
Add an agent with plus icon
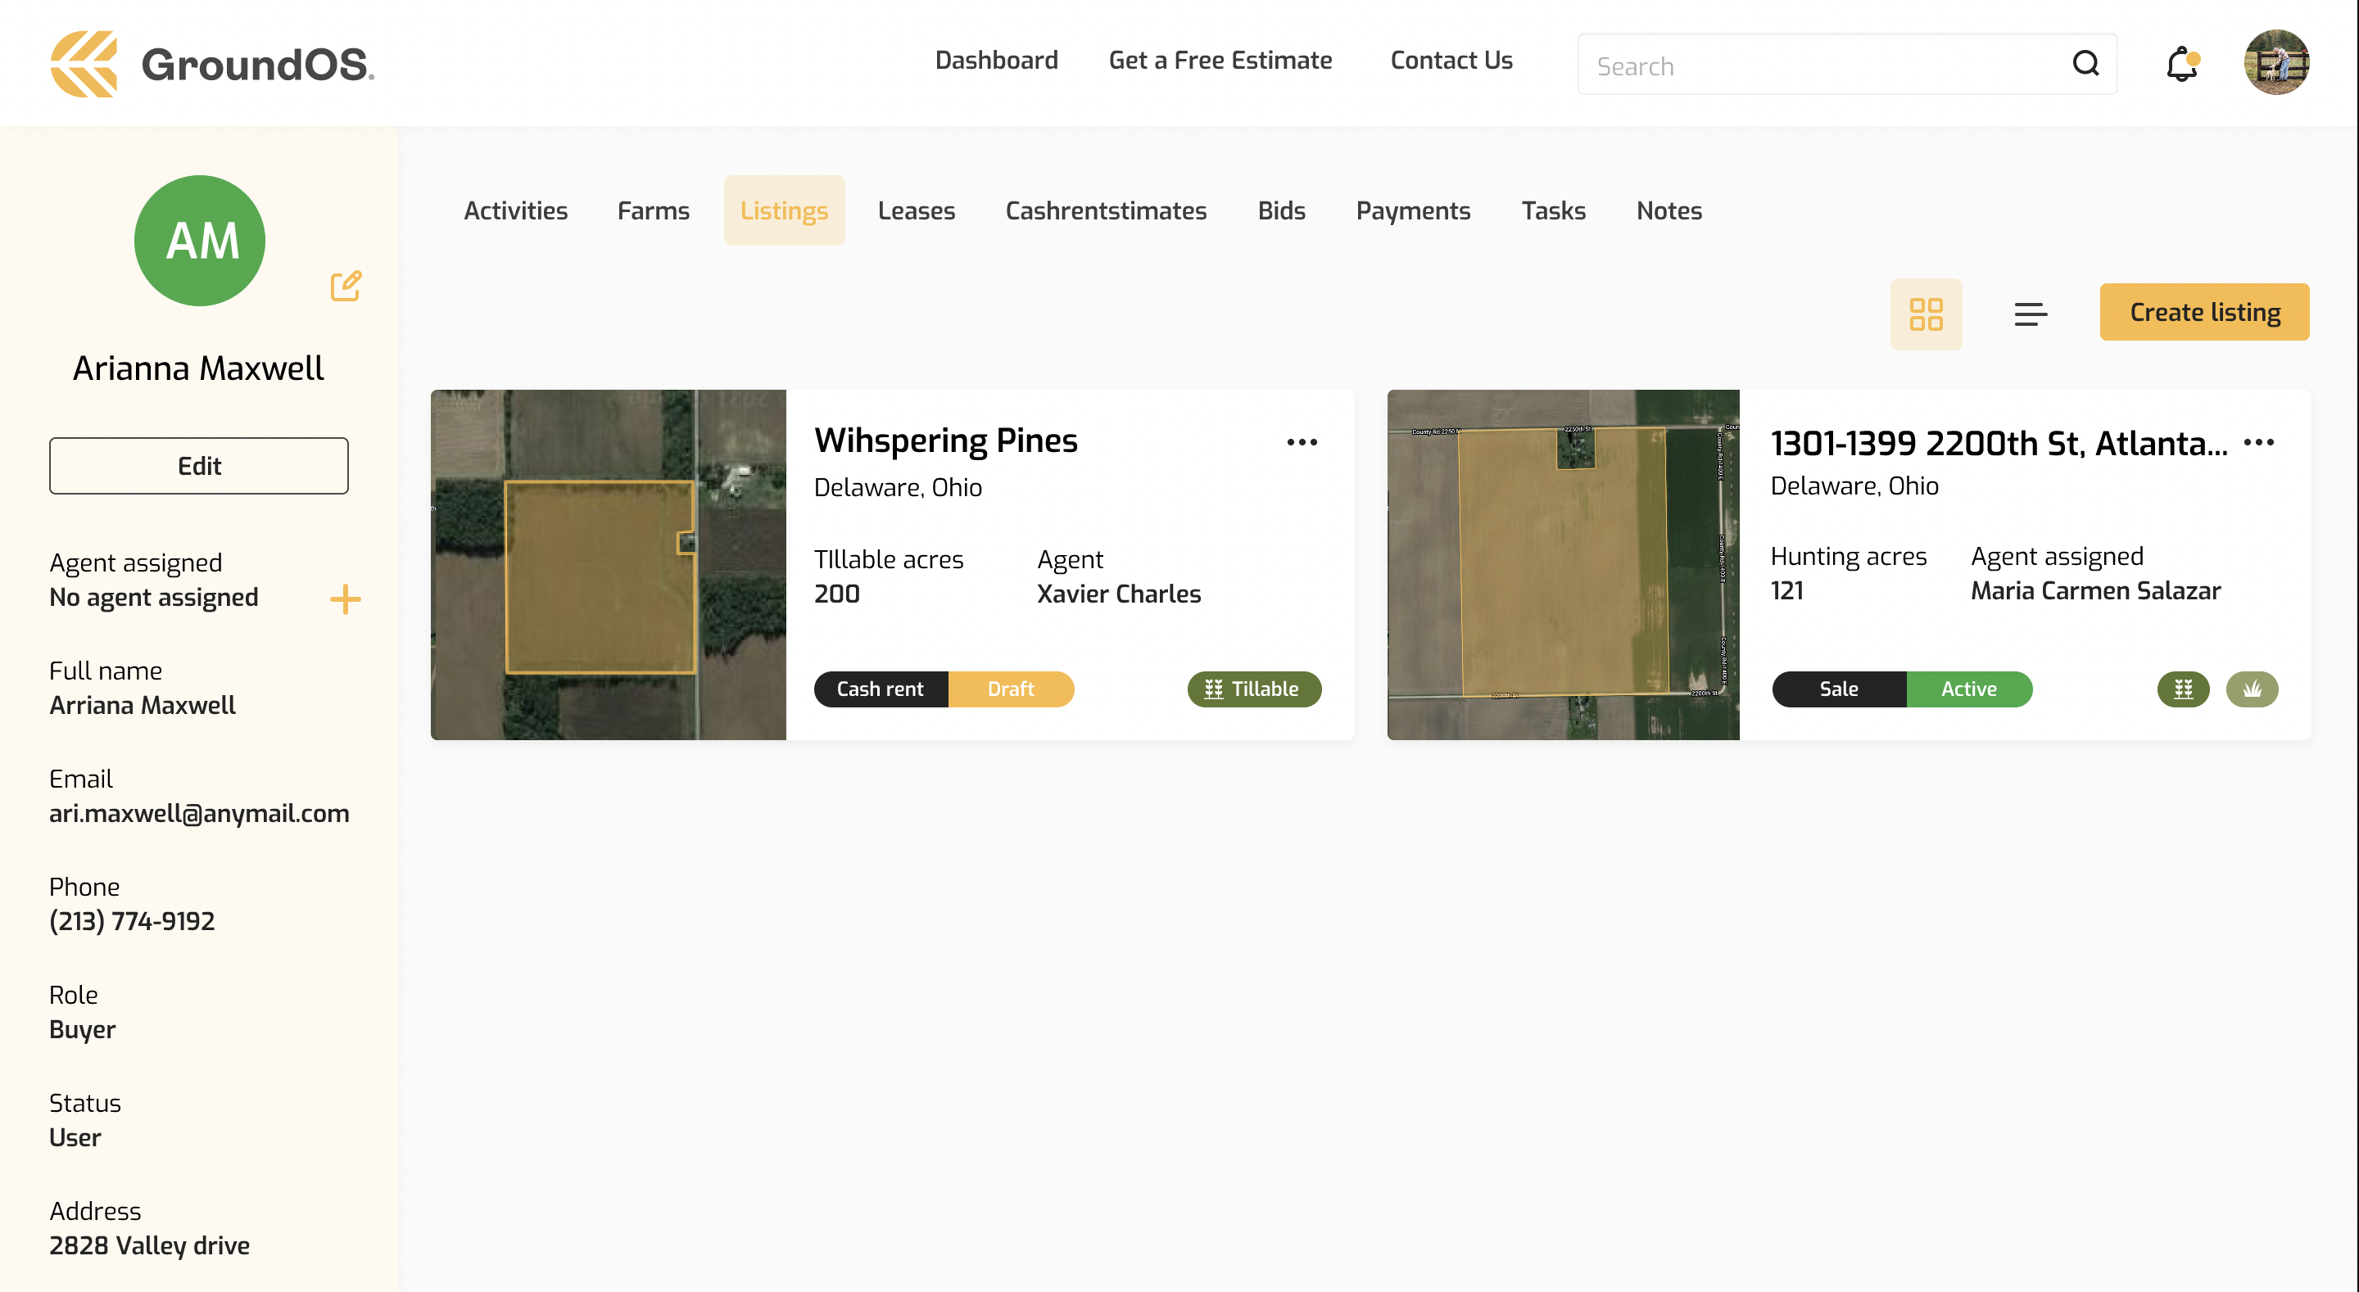tap(345, 600)
